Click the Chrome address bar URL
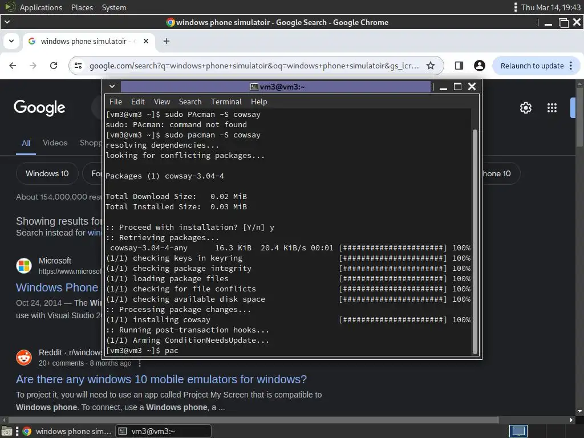584x438 pixels. coord(254,66)
